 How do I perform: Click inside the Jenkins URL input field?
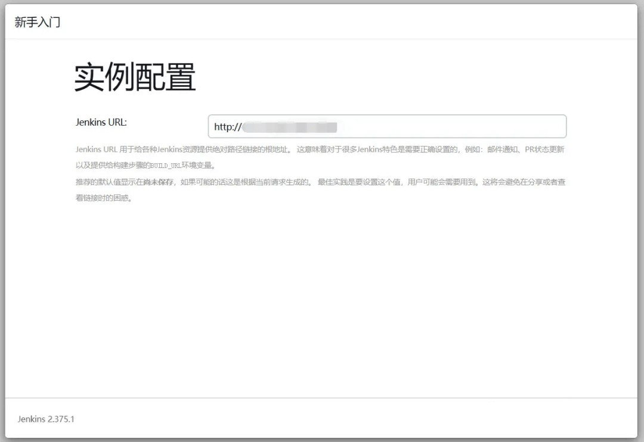388,126
